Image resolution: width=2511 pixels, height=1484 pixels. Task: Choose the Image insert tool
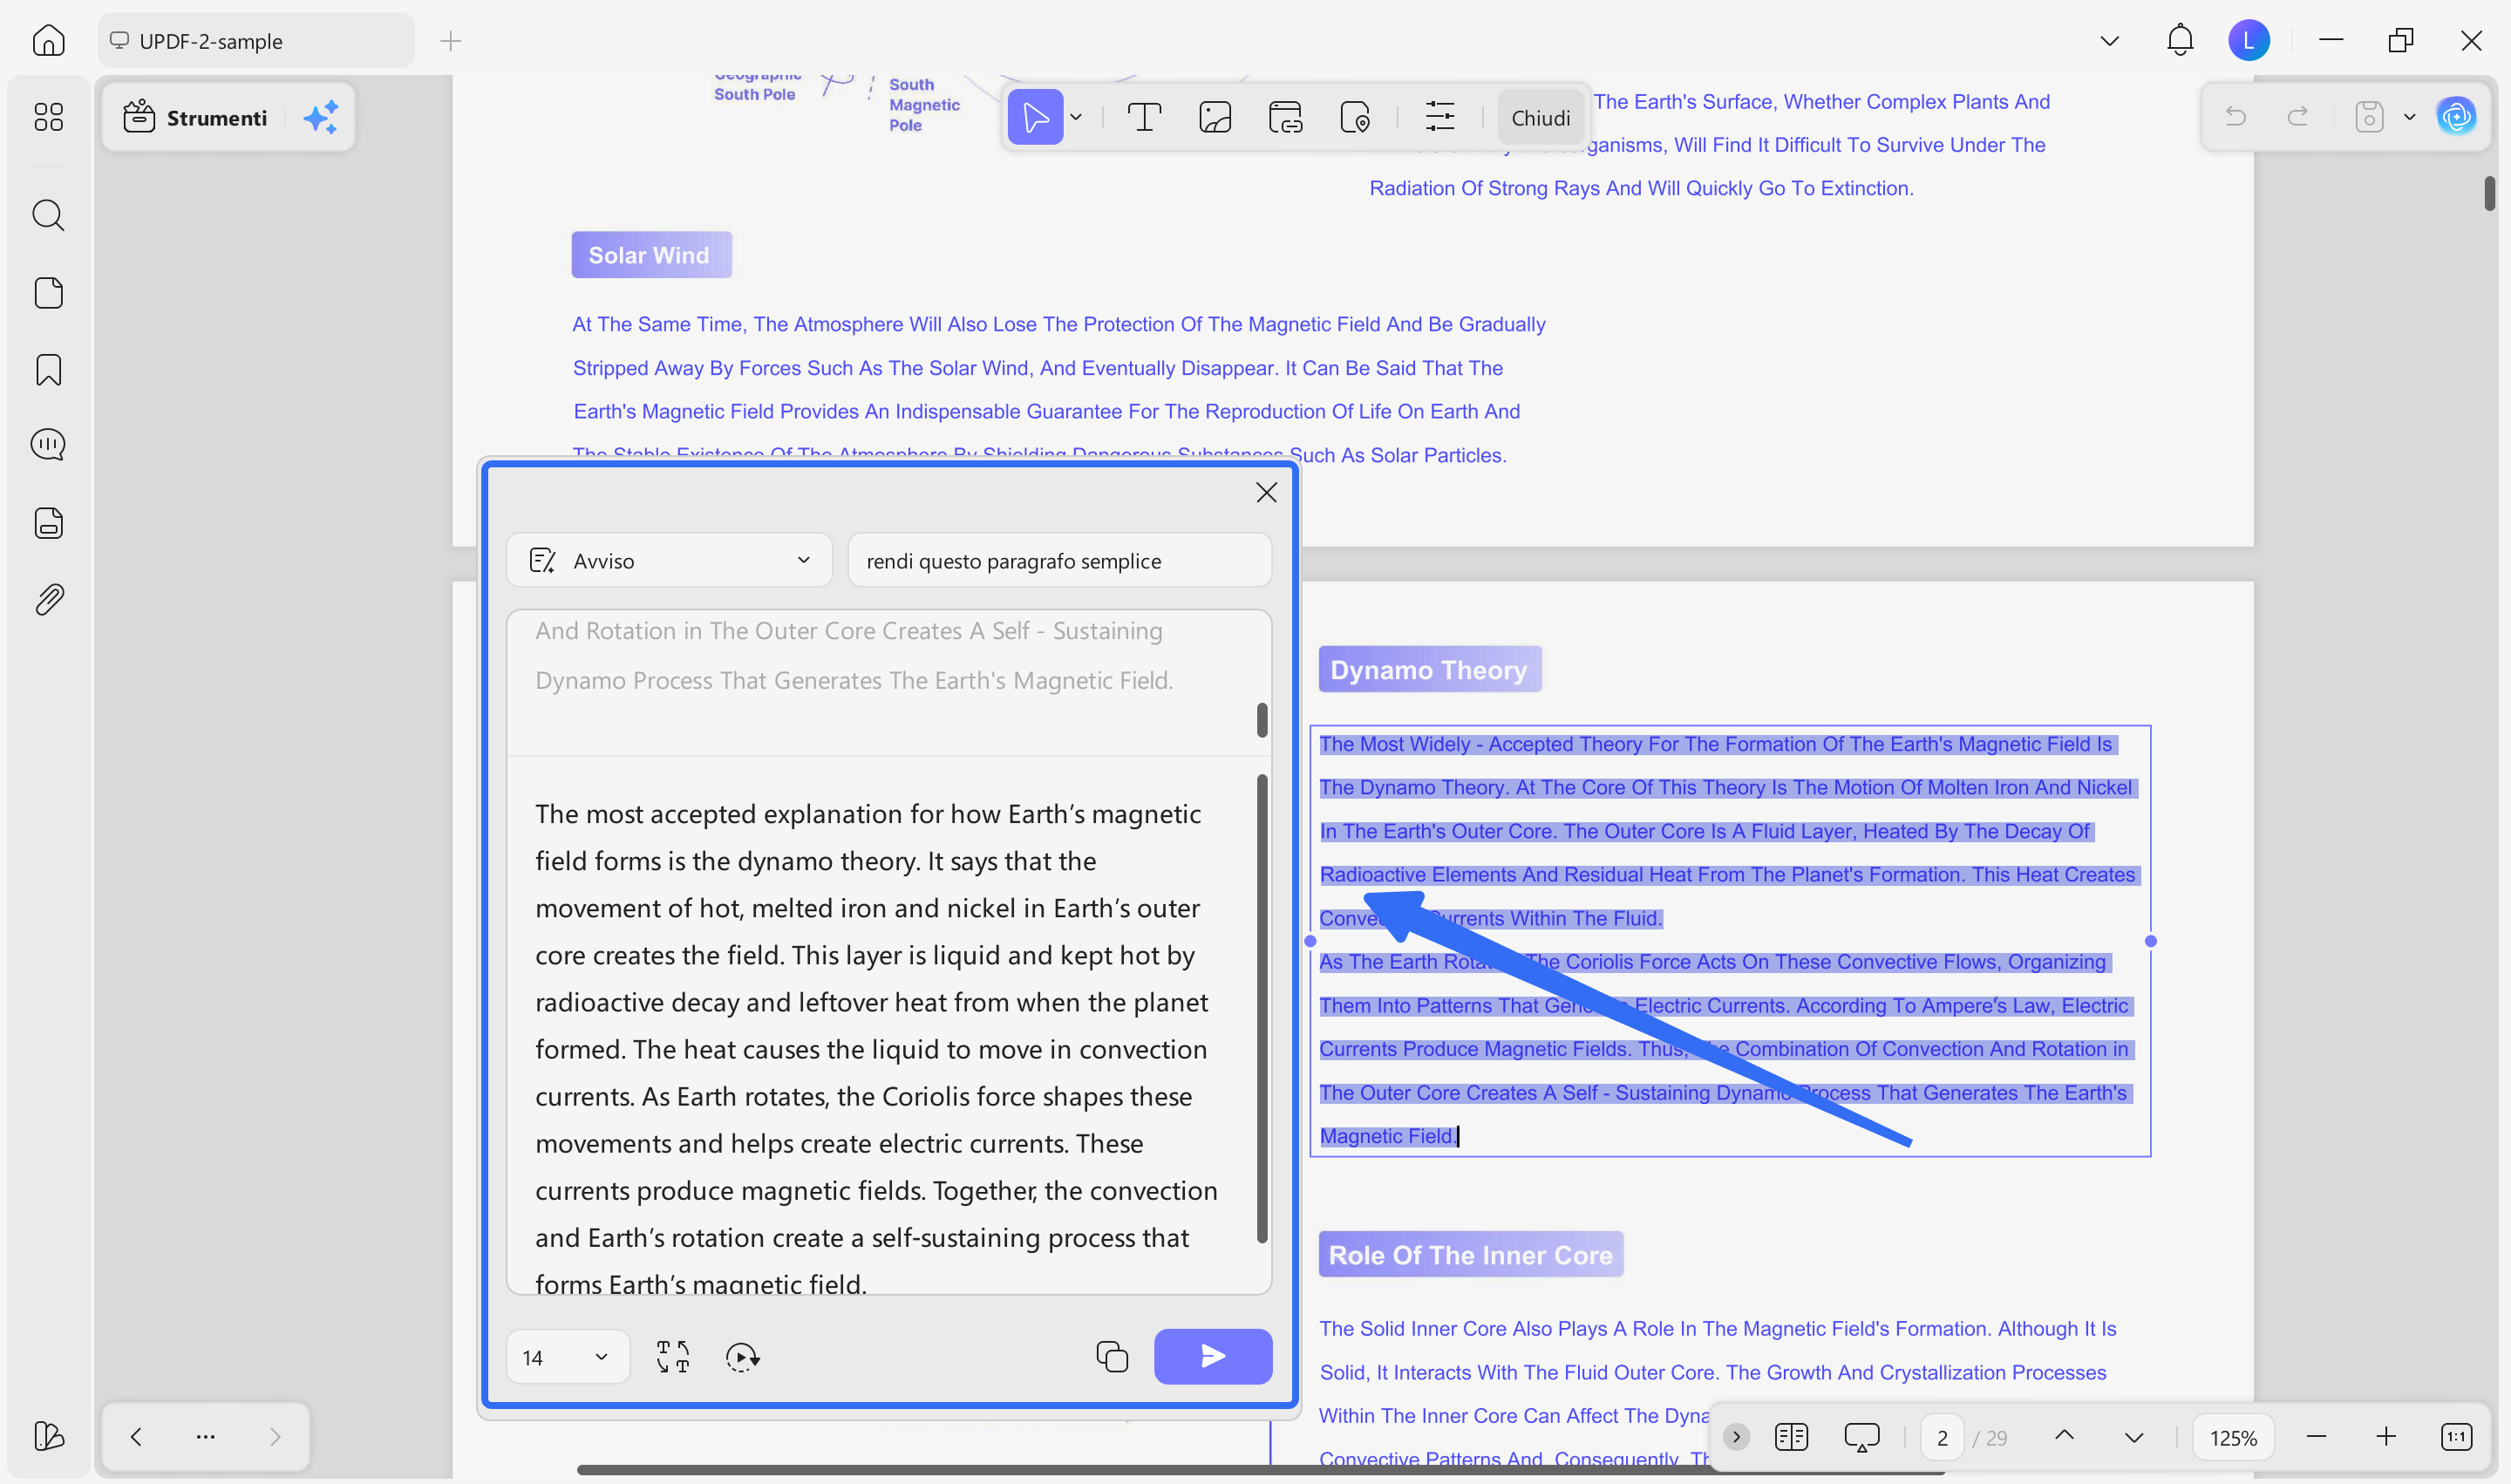[1214, 117]
